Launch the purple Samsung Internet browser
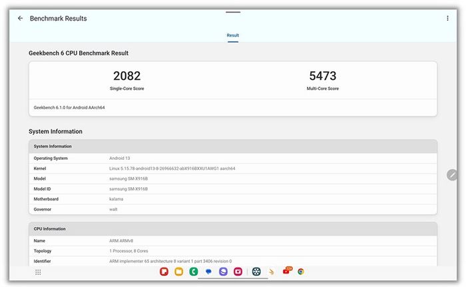 [223, 272]
